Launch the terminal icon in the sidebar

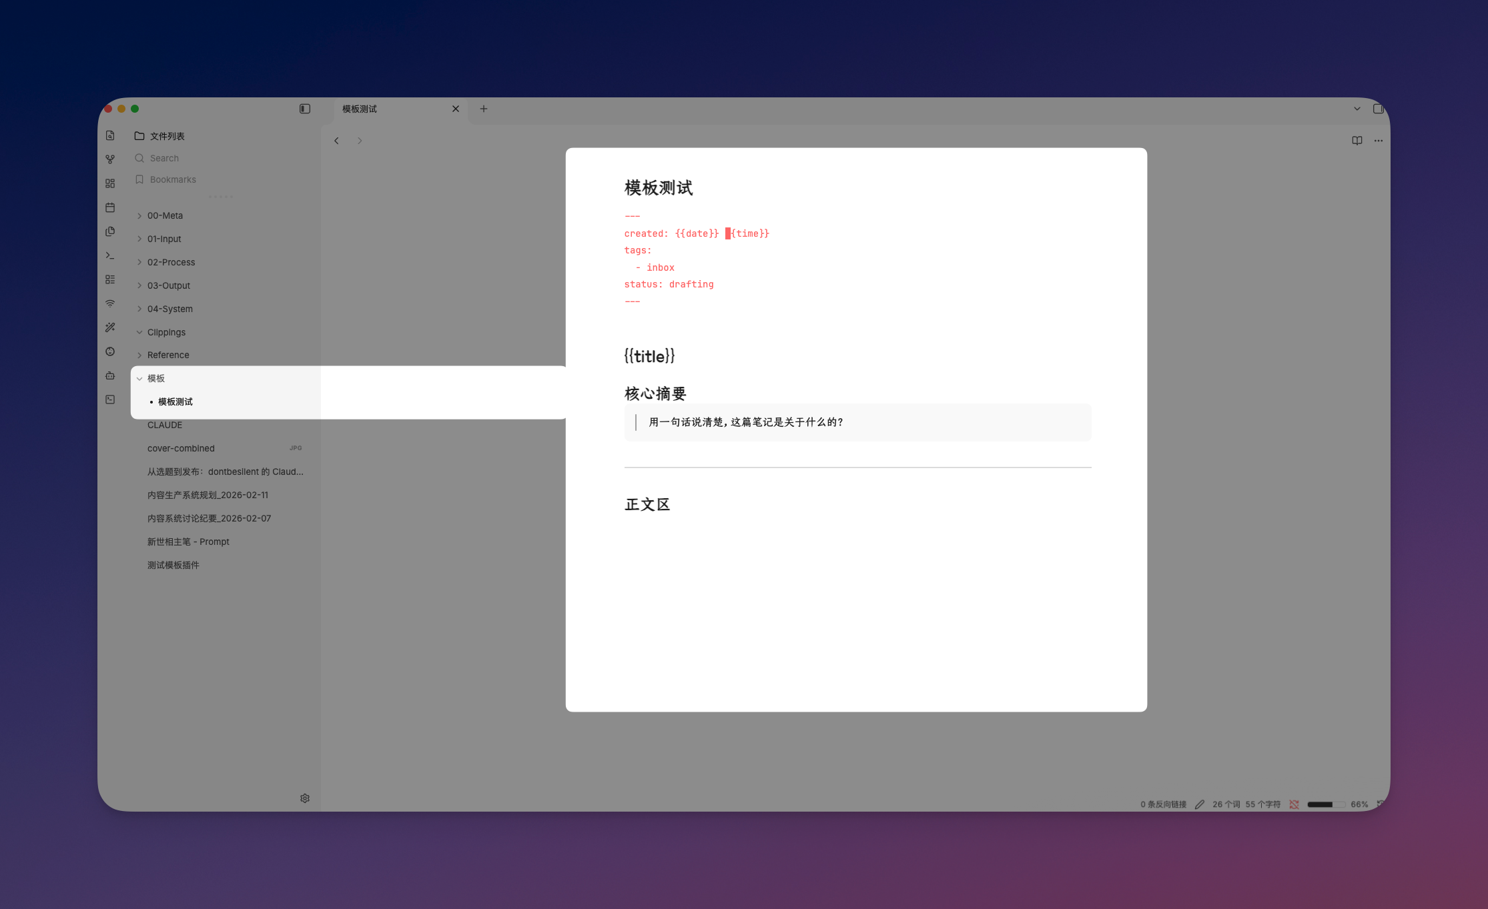110,255
